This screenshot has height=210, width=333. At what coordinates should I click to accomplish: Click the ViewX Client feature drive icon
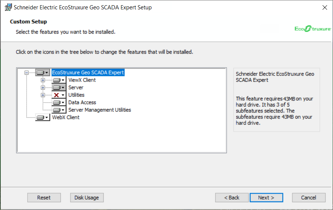(x=59, y=80)
